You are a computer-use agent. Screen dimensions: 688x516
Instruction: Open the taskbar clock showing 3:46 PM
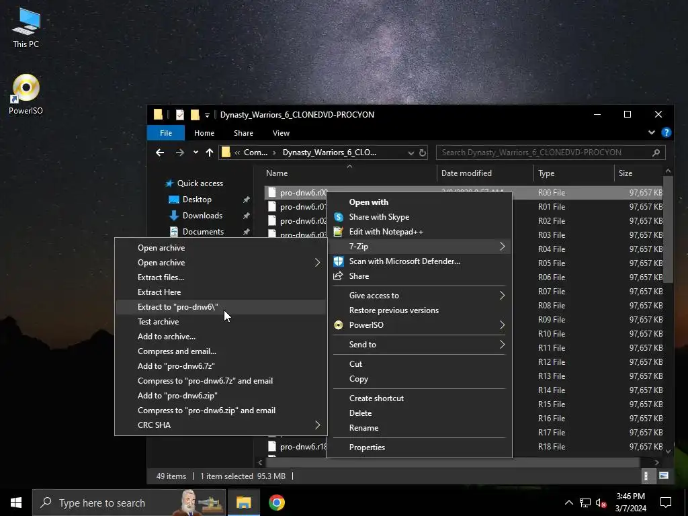coord(630,503)
